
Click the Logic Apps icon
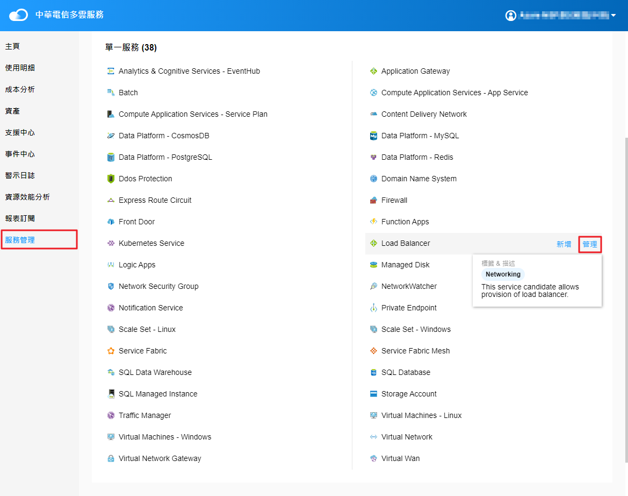(111, 265)
